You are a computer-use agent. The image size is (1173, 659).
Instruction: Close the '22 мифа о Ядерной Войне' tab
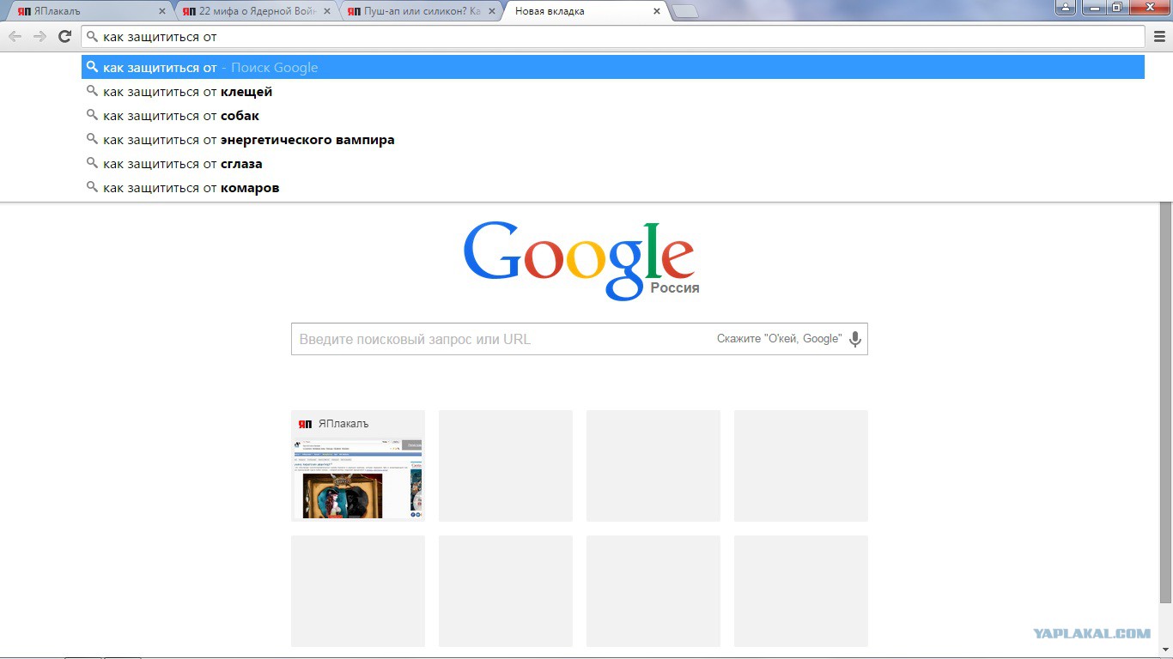(x=327, y=11)
